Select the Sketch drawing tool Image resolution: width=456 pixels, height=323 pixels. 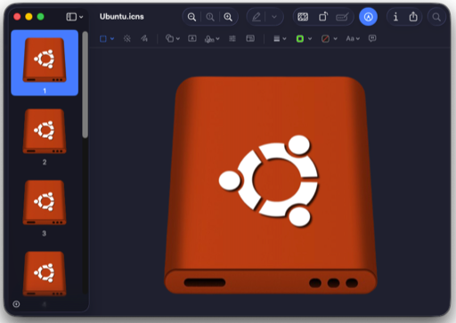144,38
